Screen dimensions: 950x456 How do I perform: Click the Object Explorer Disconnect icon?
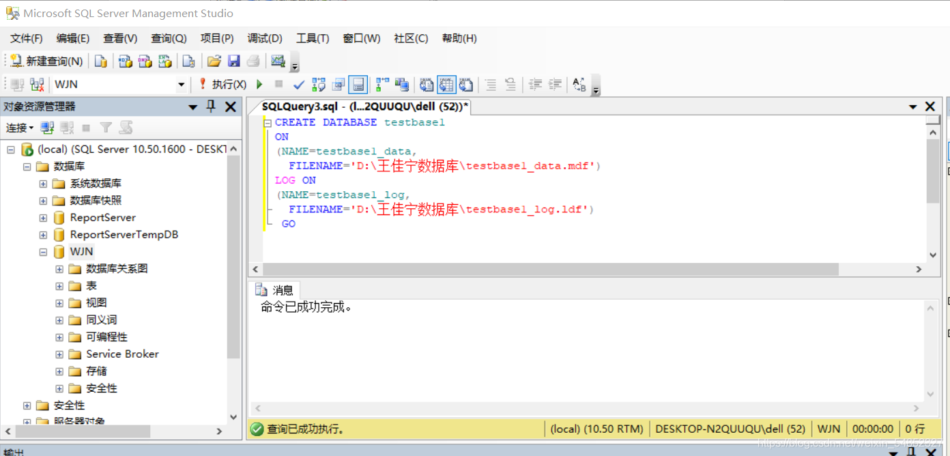pyautogui.click(x=67, y=128)
